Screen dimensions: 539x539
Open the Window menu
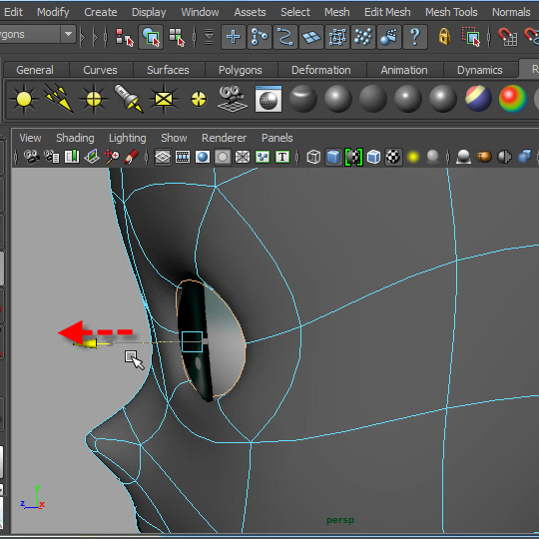pyautogui.click(x=200, y=12)
